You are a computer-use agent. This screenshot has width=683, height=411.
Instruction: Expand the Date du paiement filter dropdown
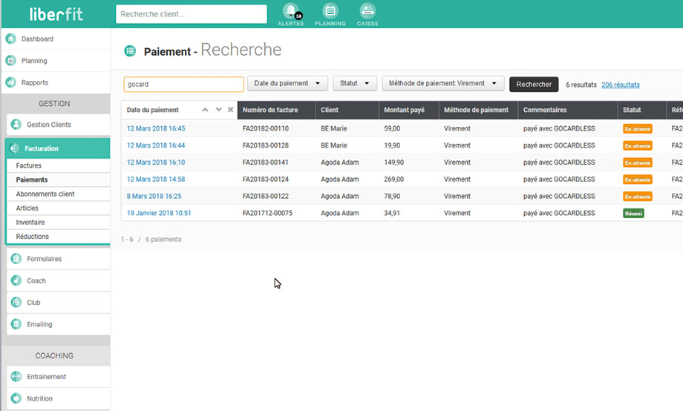coord(287,85)
